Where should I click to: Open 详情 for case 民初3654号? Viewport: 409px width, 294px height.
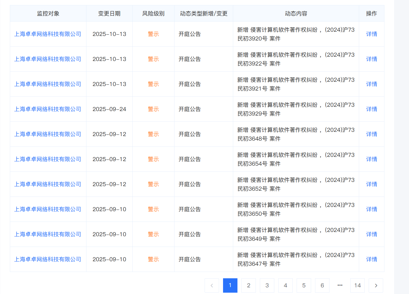(x=371, y=159)
